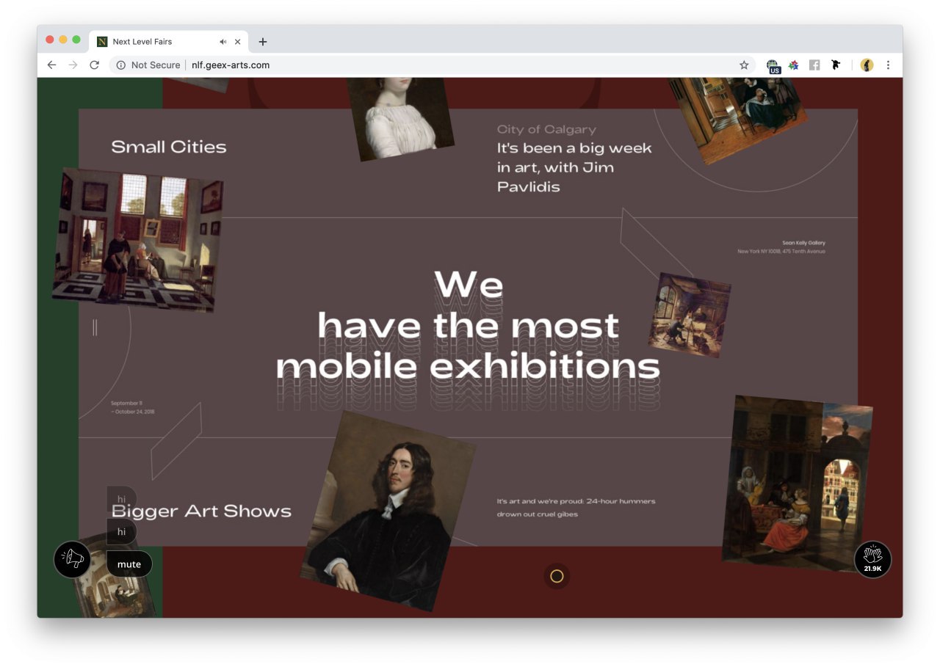Click the Not Secure info icon

(121, 65)
